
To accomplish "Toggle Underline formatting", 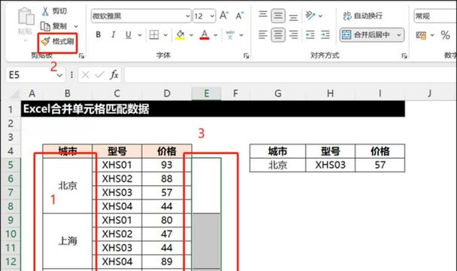I will pyautogui.click(x=129, y=35).
